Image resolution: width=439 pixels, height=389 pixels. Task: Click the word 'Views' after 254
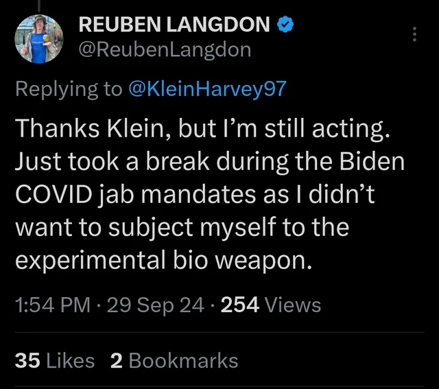292,304
